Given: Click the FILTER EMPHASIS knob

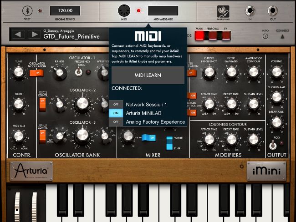Looking at the screenshot, I should tap(232, 72).
